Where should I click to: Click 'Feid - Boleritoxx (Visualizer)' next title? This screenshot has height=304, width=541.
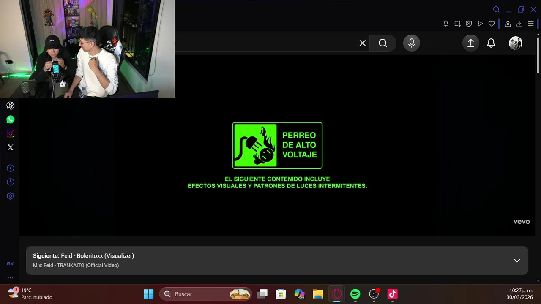(98, 256)
